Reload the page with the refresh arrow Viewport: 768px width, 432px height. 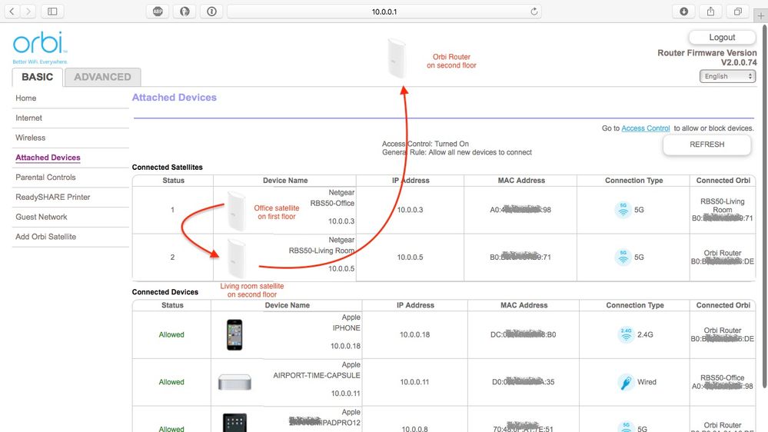pyautogui.click(x=534, y=12)
